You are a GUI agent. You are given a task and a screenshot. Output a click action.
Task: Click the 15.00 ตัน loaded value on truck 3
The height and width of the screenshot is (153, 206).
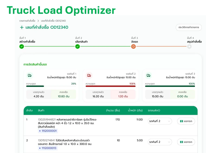tap(157, 96)
